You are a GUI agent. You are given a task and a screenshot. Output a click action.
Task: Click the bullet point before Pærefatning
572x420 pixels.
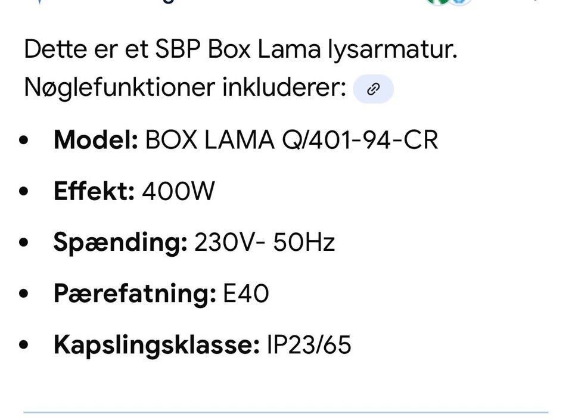tap(24, 294)
